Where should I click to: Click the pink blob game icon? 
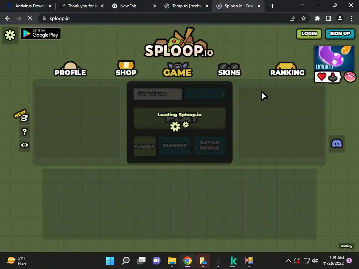click(x=350, y=77)
